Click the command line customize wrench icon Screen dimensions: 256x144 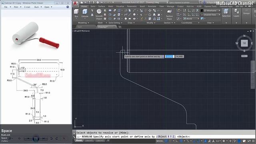(x=74, y=137)
